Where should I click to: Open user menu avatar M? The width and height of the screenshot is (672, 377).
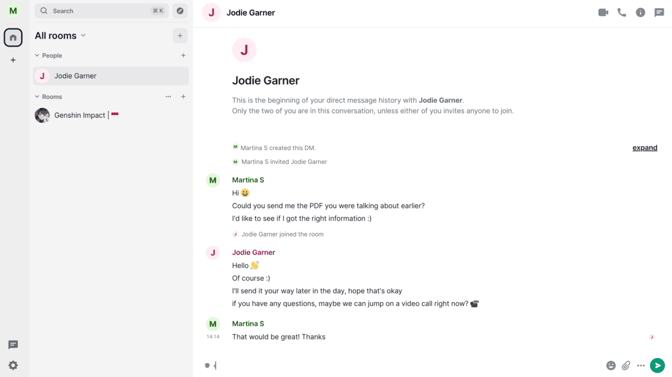pos(13,11)
